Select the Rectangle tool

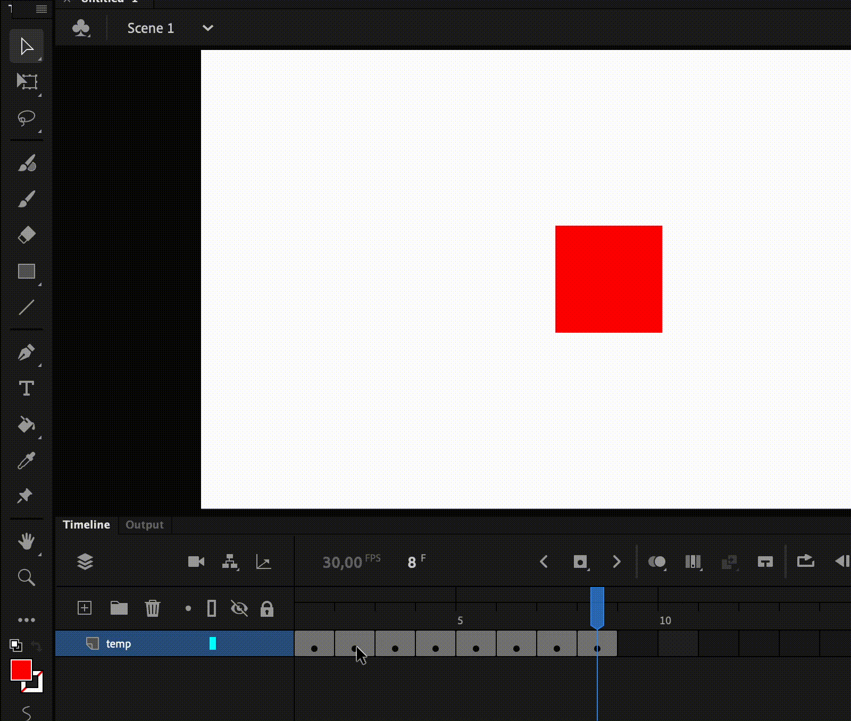[x=27, y=271]
